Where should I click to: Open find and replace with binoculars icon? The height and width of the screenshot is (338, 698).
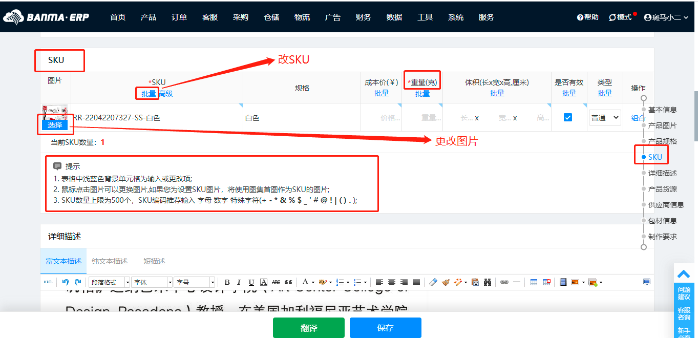(488, 282)
